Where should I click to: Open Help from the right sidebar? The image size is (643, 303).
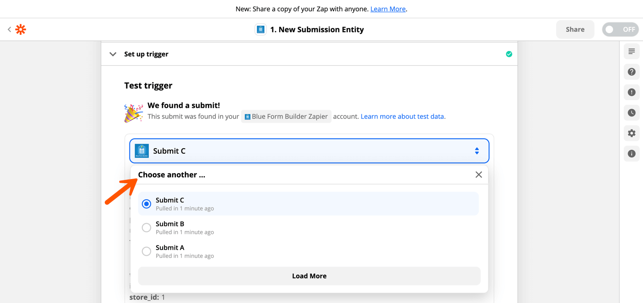(631, 72)
